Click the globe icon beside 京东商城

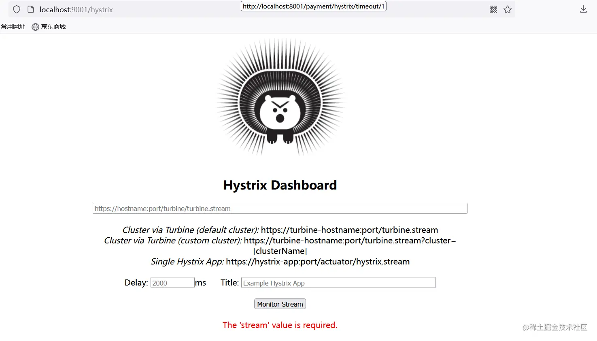[x=36, y=27]
